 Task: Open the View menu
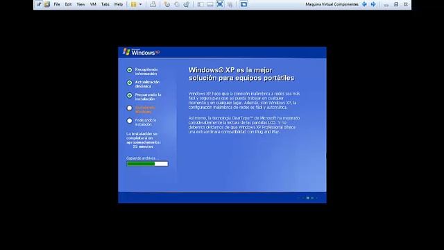tap(80, 4)
